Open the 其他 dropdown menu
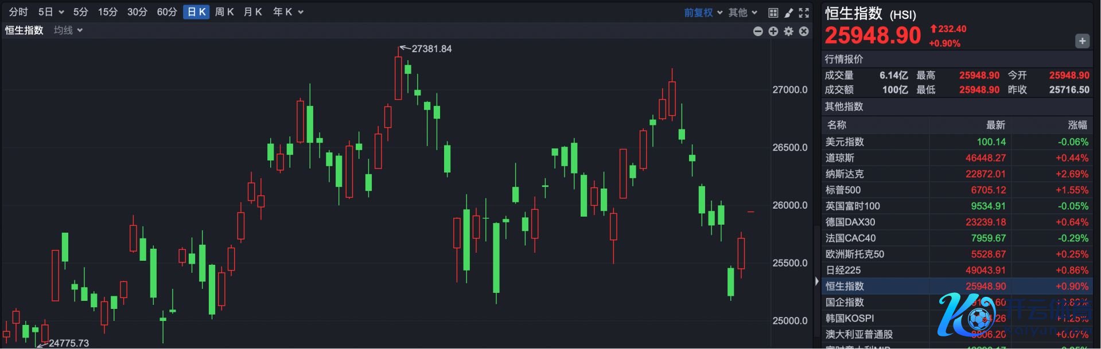The width and height of the screenshot is (1101, 349). tap(743, 13)
